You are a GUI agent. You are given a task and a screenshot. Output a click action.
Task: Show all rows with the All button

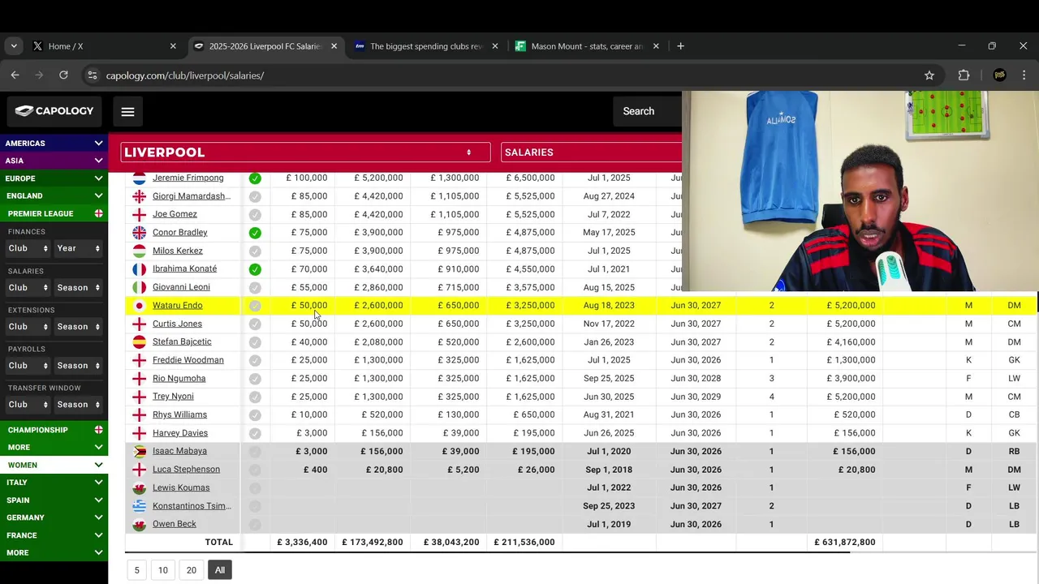pyautogui.click(x=220, y=570)
